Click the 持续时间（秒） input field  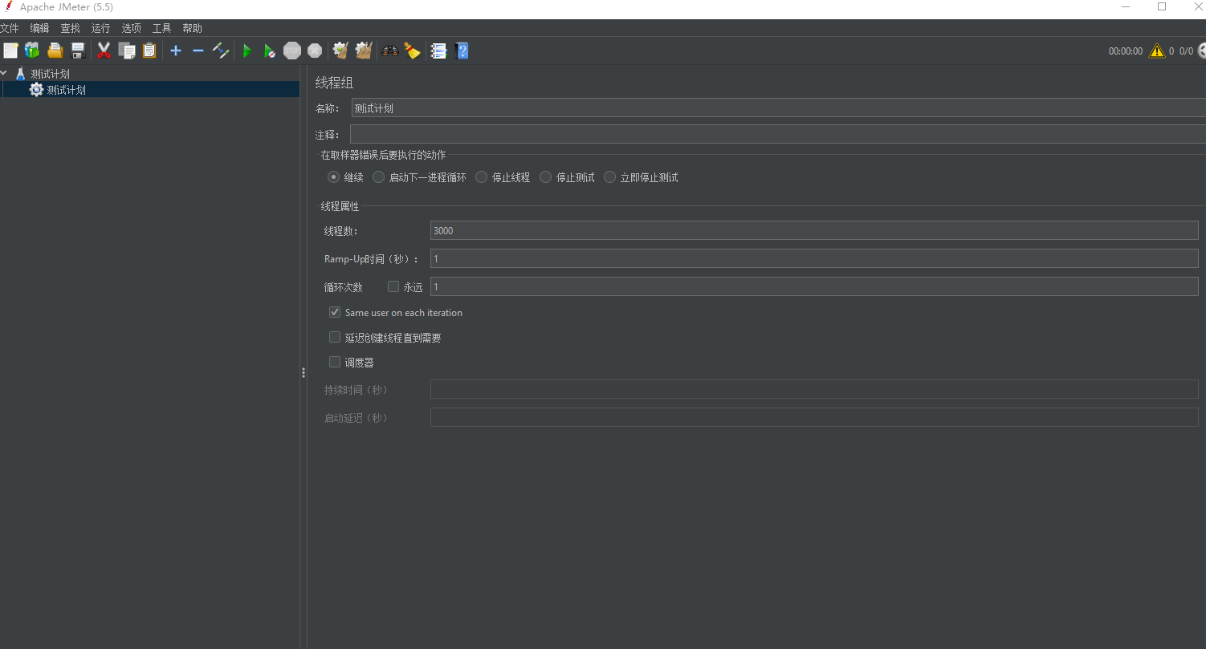[x=814, y=389]
